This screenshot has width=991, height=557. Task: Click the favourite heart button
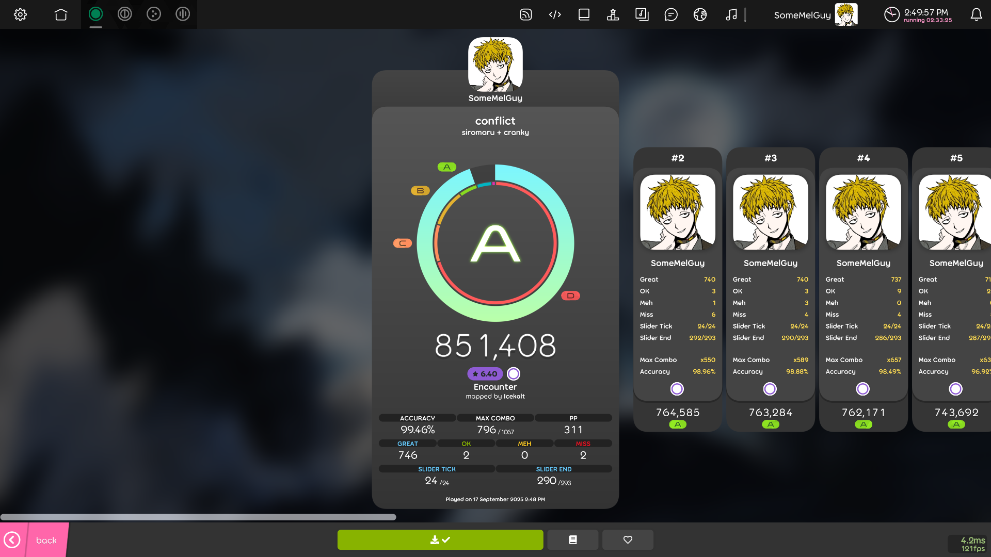pos(628,540)
